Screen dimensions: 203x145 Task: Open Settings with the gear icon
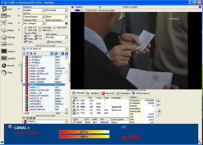coord(4,37)
